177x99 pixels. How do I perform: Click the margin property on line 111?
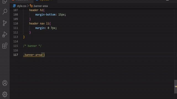click(40, 28)
